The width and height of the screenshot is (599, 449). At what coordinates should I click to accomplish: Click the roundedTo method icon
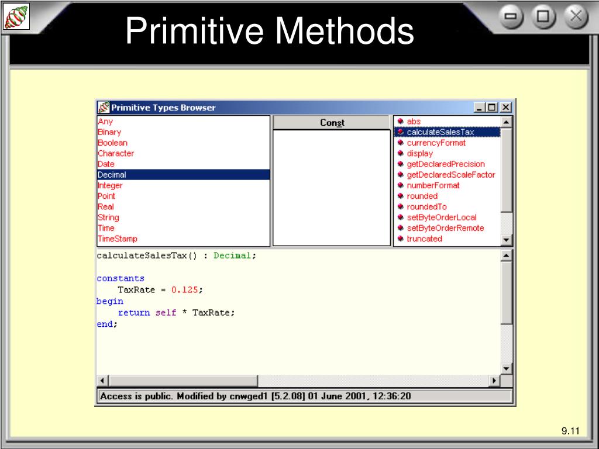[400, 206]
